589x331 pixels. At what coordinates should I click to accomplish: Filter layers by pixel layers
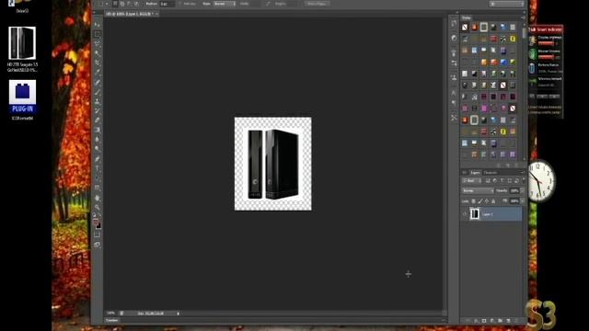[488, 181]
